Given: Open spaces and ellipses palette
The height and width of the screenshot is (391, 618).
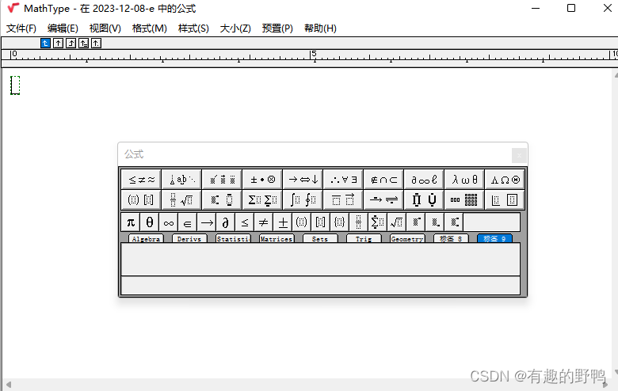Looking at the screenshot, I should (x=181, y=180).
